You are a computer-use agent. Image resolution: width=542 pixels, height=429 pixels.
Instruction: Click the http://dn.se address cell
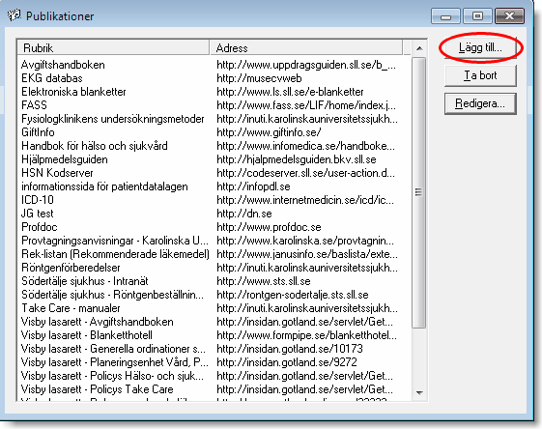click(x=244, y=214)
